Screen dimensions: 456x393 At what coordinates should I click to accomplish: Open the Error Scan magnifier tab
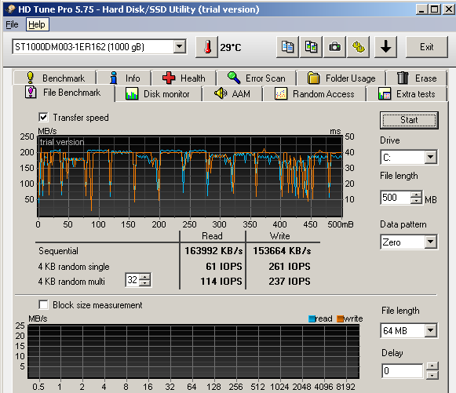click(257, 78)
